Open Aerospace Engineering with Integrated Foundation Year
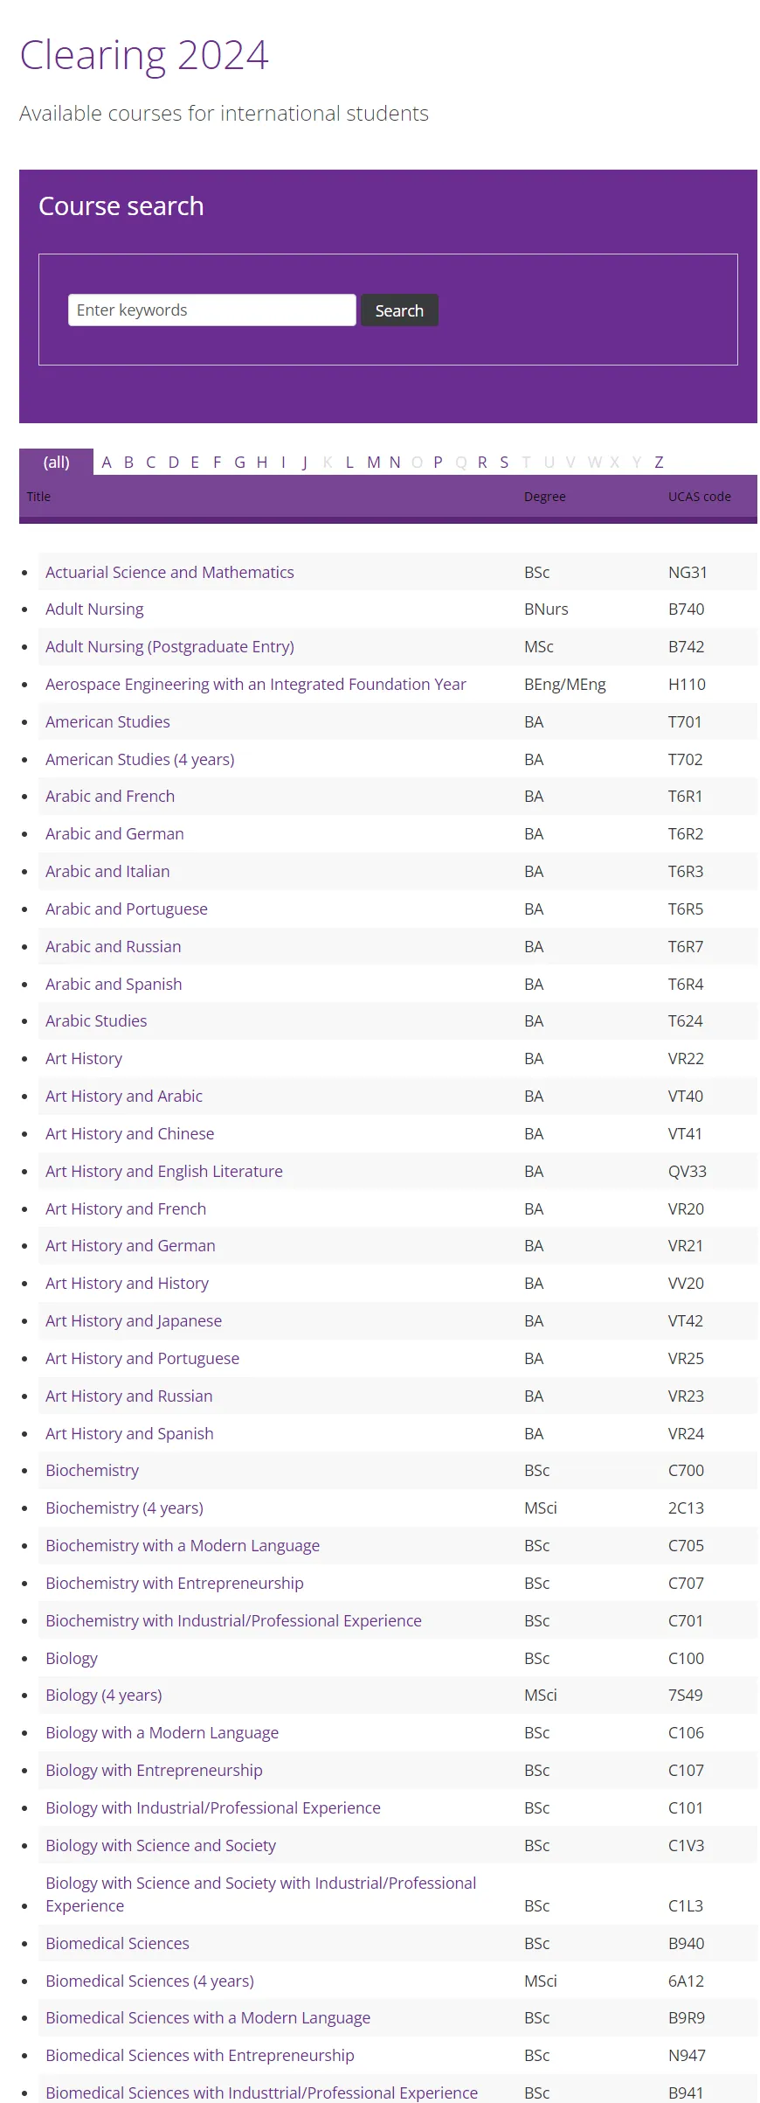Image resolution: width=760 pixels, height=2103 pixels. pyautogui.click(x=255, y=685)
